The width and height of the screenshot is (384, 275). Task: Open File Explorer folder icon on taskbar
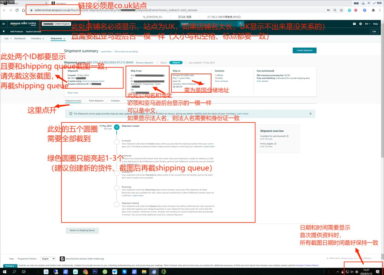[144, 272]
